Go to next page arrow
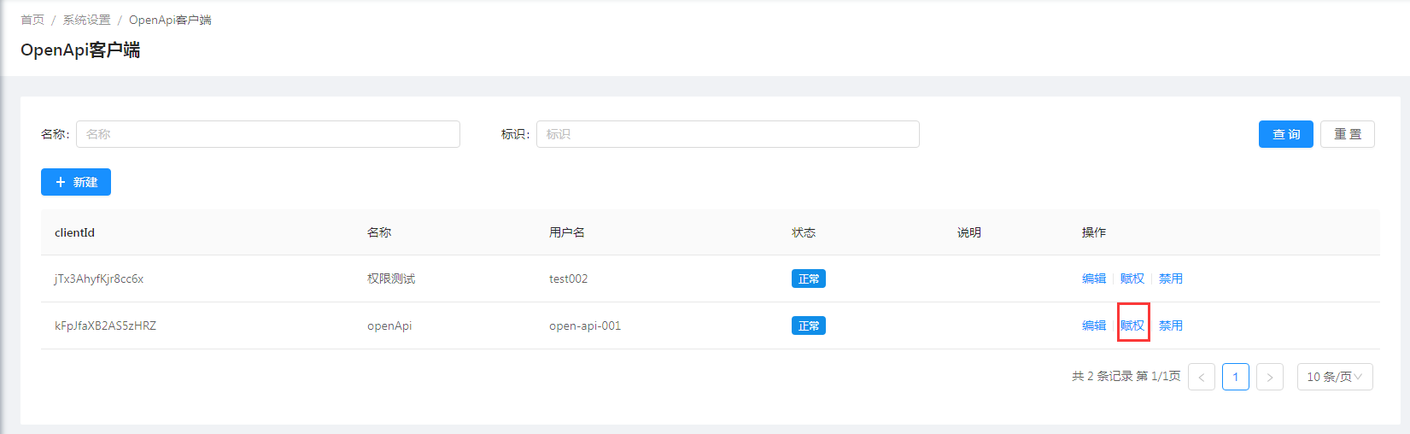The height and width of the screenshot is (434, 1410). [x=1269, y=377]
